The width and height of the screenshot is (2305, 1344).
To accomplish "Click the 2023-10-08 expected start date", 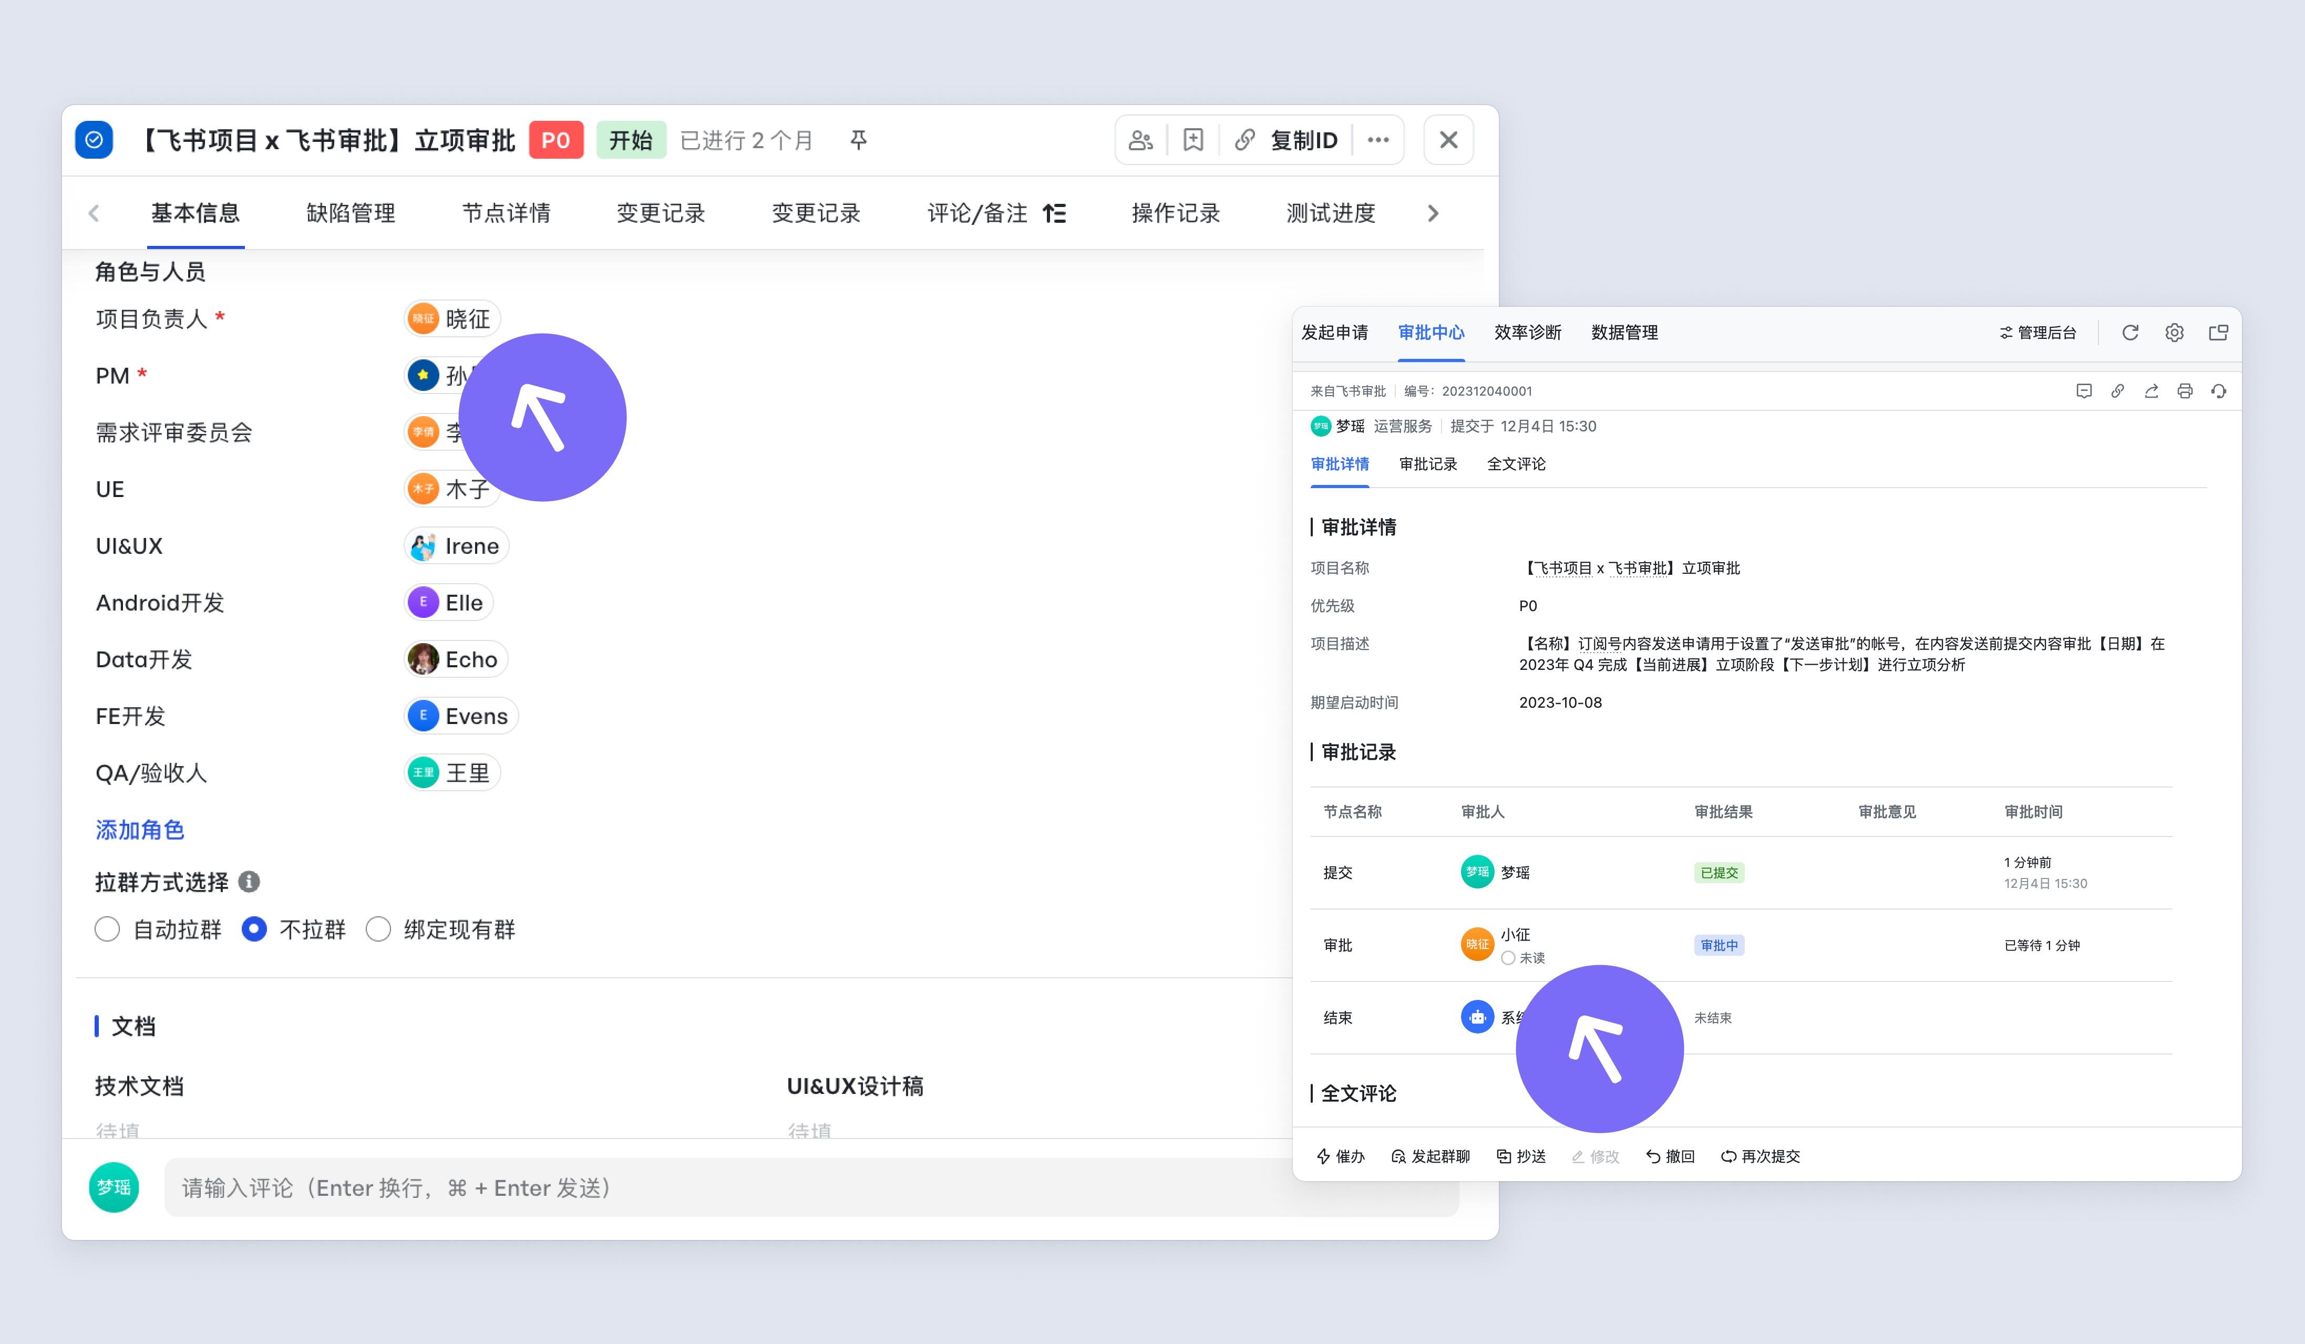I will tap(1560, 702).
